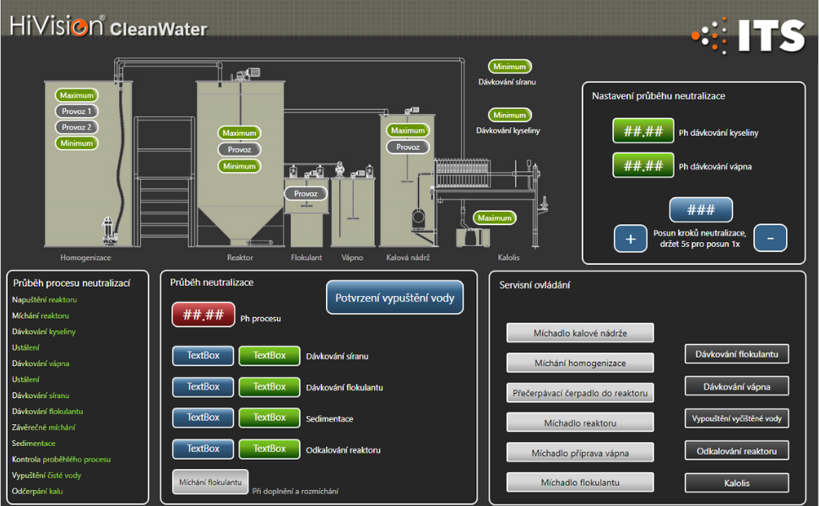
Task: Click Minimum indicator above Dávkování síranu
Action: point(510,67)
